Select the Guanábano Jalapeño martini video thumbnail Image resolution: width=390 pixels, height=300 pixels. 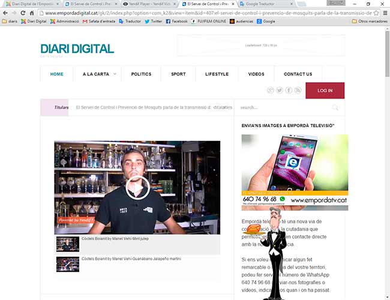(68, 264)
